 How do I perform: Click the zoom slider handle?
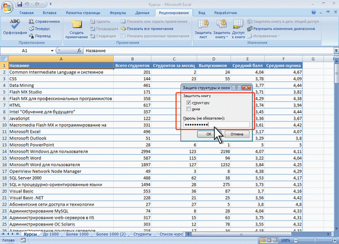tap(315, 240)
